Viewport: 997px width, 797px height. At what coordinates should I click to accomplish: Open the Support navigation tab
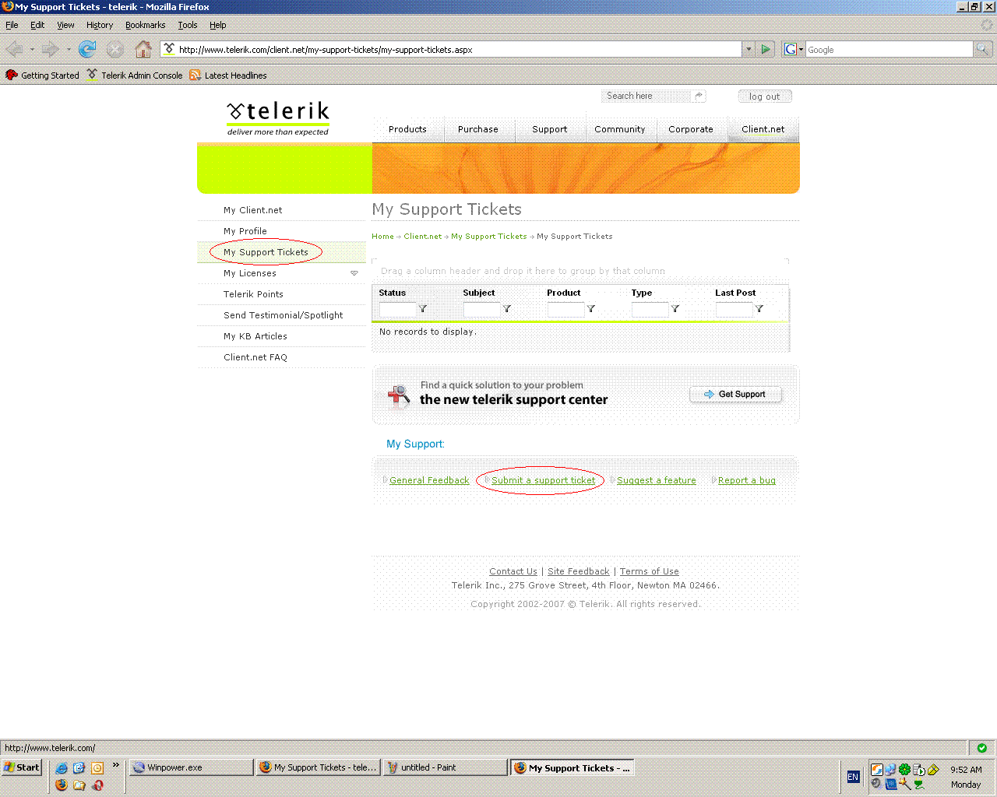(550, 129)
